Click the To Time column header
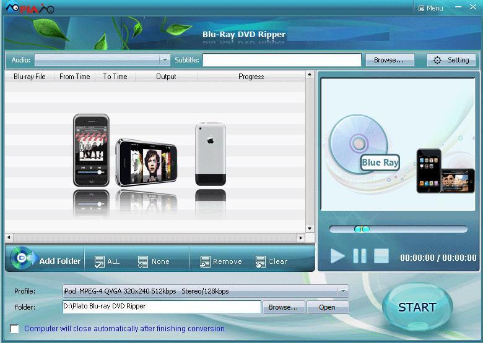 click(x=115, y=77)
